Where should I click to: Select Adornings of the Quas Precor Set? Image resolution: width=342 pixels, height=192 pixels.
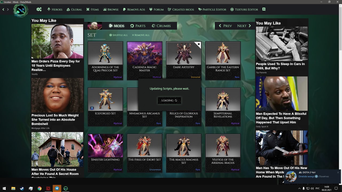click(x=105, y=61)
